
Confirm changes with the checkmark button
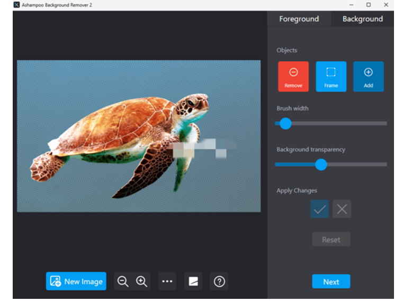pyautogui.click(x=319, y=209)
